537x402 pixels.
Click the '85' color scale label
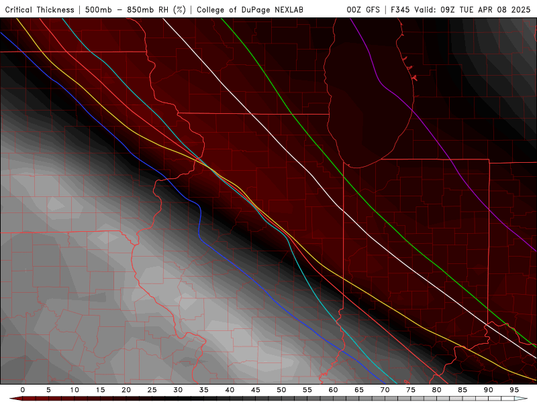pyautogui.click(x=462, y=390)
